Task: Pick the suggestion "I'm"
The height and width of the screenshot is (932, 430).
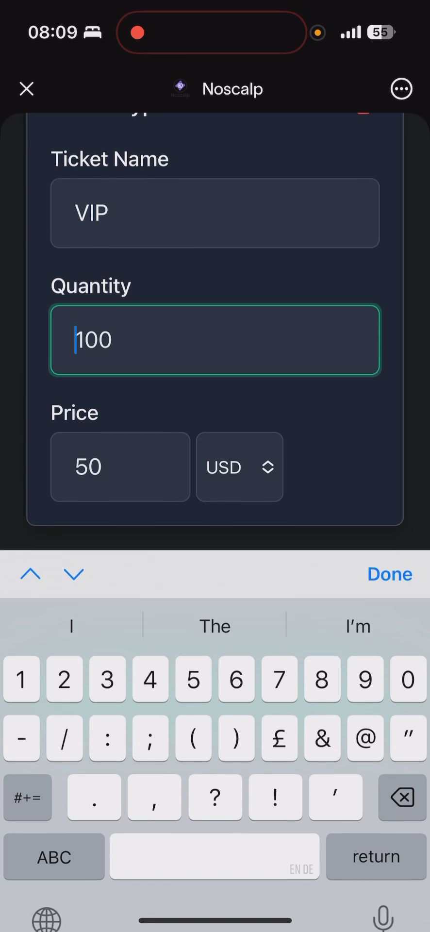Action: click(x=358, y=626)
